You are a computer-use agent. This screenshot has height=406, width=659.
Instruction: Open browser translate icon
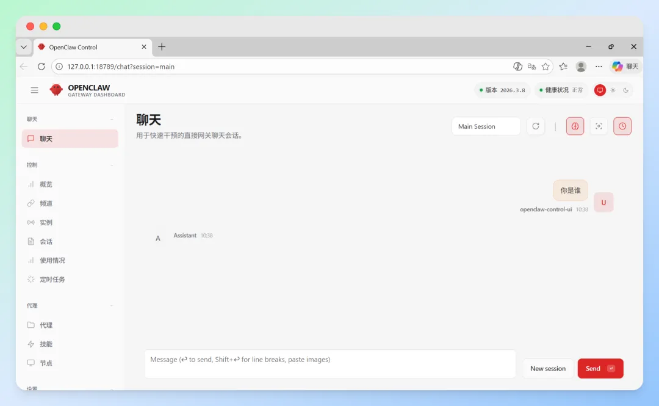pos(531,67)
